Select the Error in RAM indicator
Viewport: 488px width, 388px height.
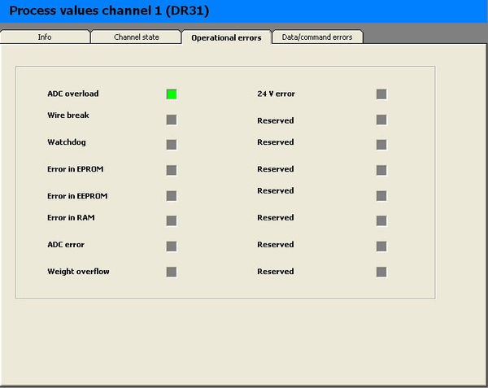(172, 220)
